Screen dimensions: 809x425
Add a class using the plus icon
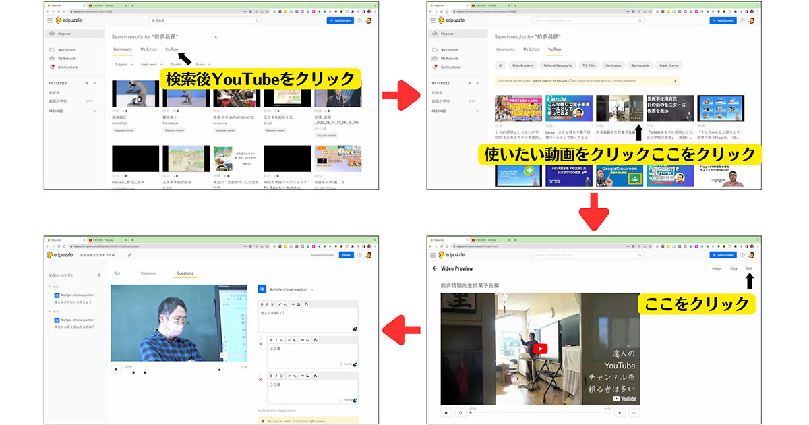click(x=86, y=84)
